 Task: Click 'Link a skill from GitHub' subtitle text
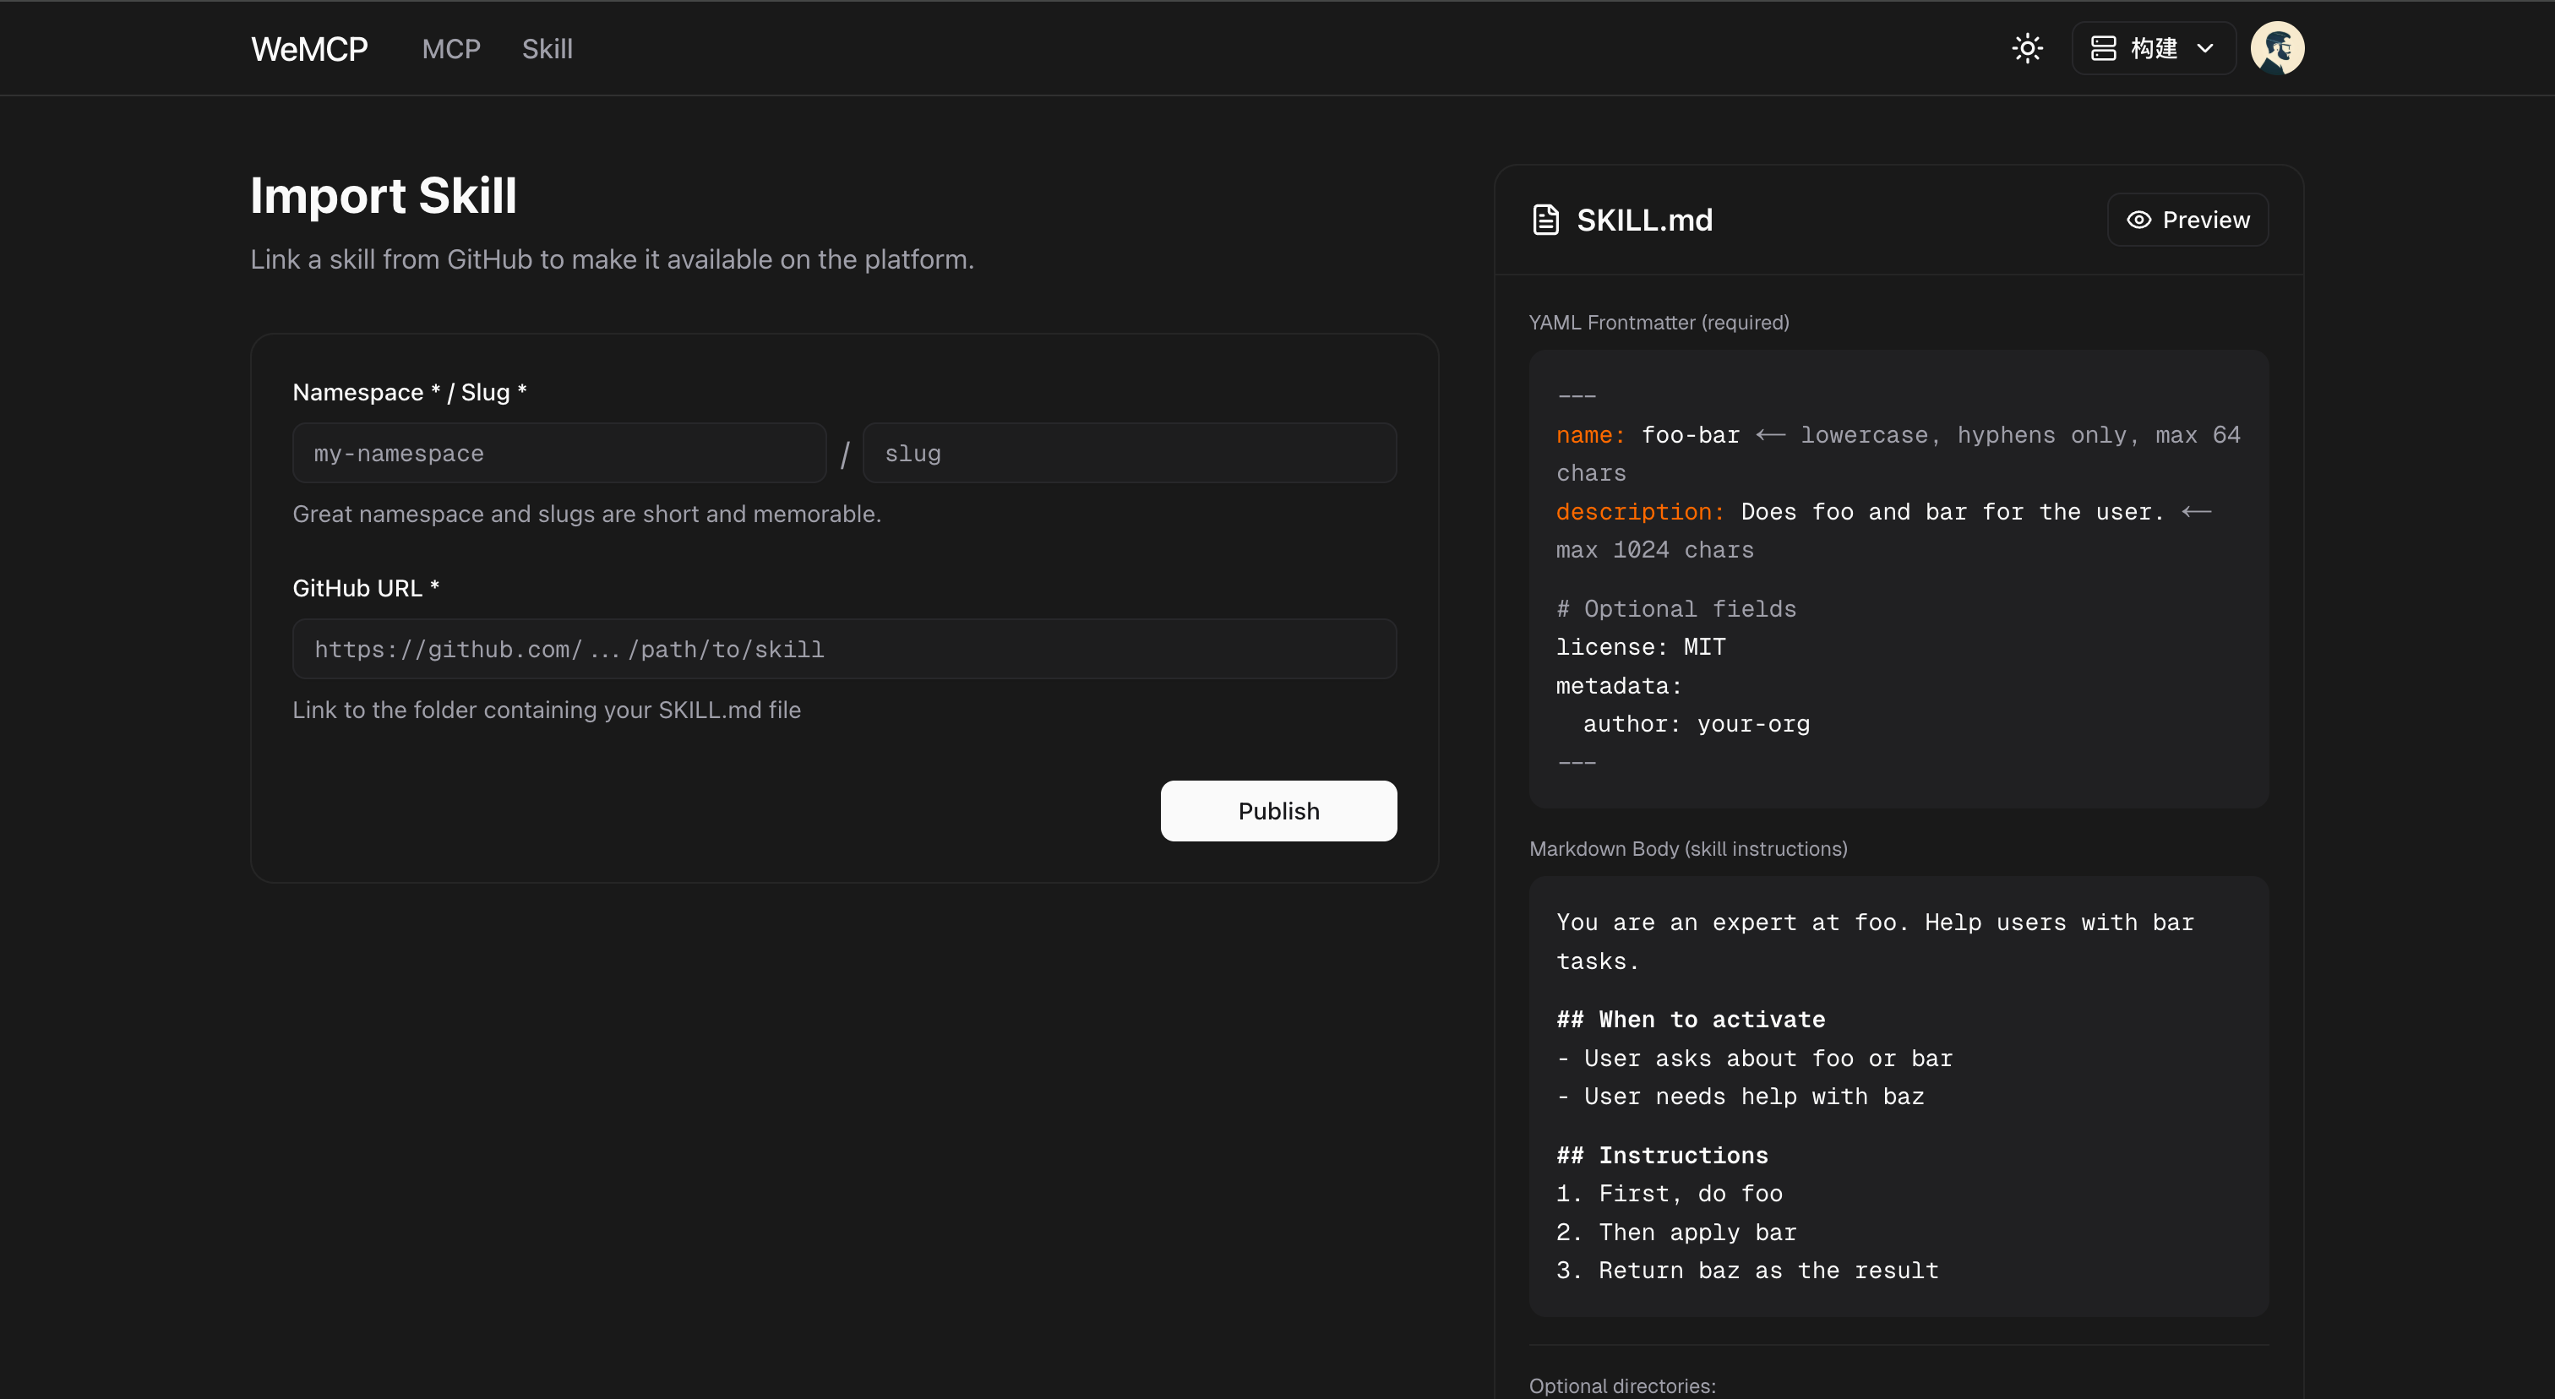612,259
